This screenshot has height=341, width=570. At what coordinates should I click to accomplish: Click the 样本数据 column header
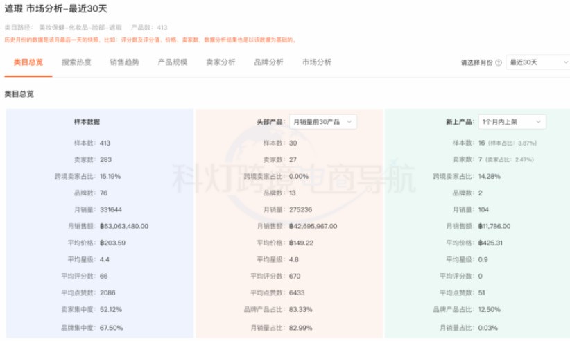click(x=87, y=122)
